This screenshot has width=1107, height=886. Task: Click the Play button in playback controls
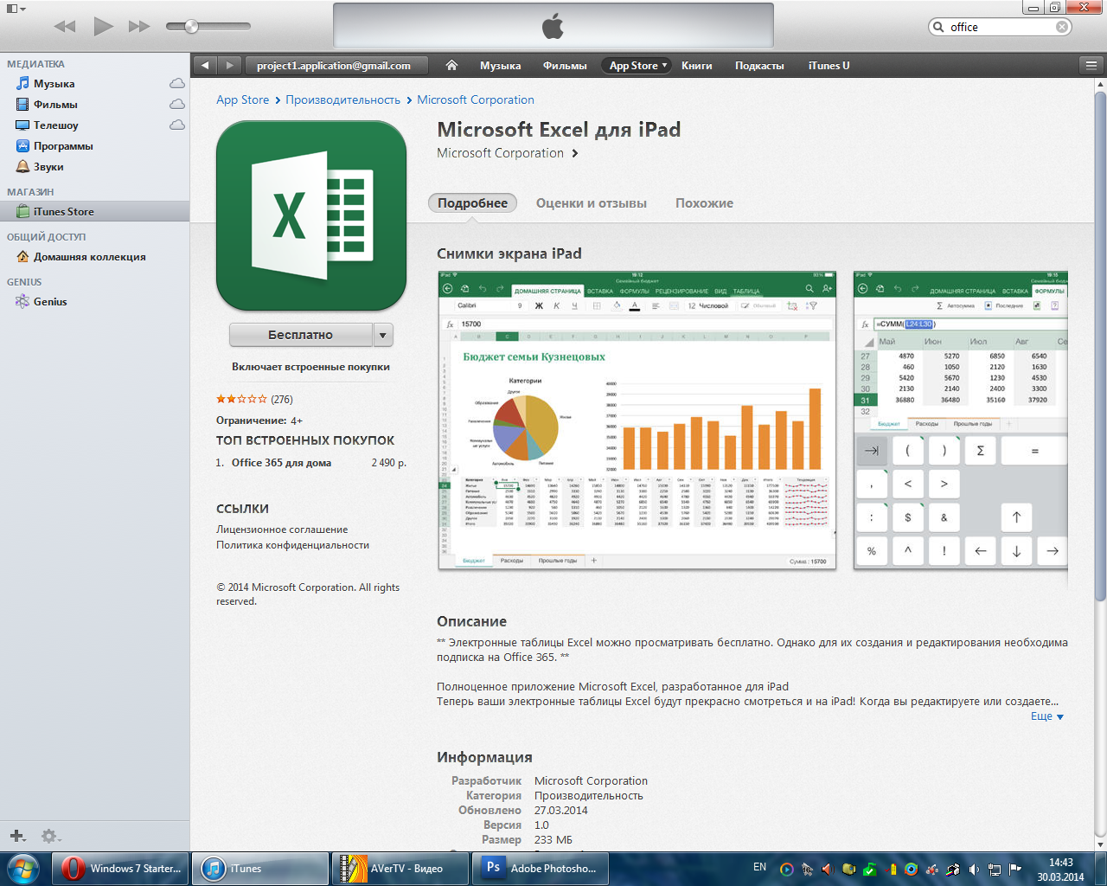click(x=104, y=27)
